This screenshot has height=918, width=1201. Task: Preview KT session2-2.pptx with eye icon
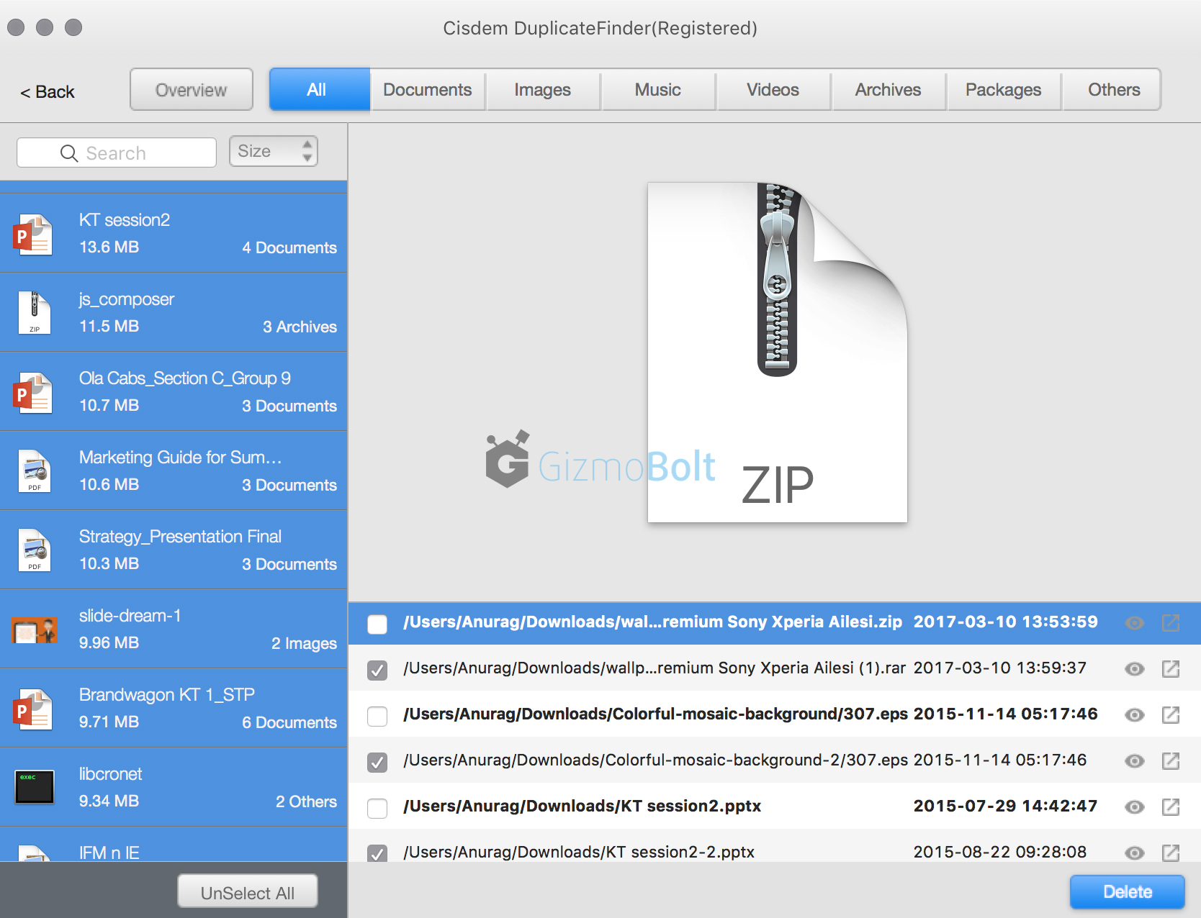(x=1135, y=853)
